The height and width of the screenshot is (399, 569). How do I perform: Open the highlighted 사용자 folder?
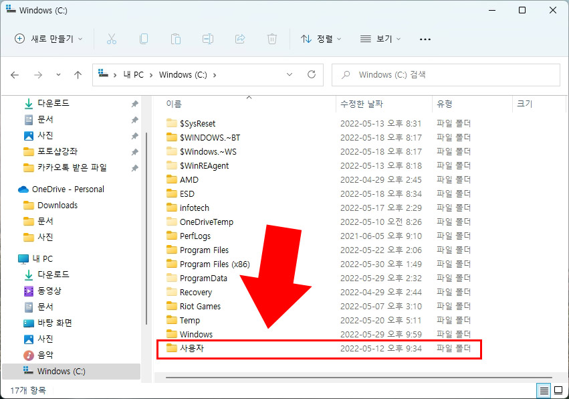[194, 349]
